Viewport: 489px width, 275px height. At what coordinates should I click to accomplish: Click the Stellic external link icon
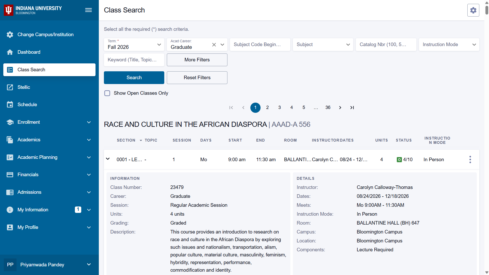tap(10, 87)
